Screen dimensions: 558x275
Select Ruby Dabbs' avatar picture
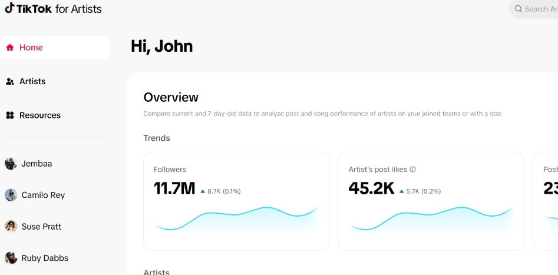tap(11, 258)
